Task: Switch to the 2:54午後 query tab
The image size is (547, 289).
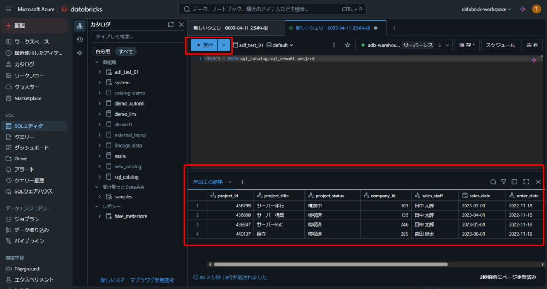Action: 230,28
